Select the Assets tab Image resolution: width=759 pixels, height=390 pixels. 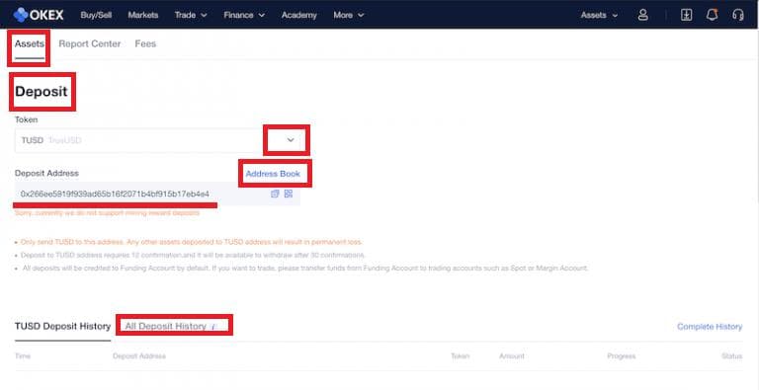(29, 44)
